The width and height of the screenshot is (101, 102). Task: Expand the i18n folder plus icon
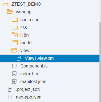(15, 35)
